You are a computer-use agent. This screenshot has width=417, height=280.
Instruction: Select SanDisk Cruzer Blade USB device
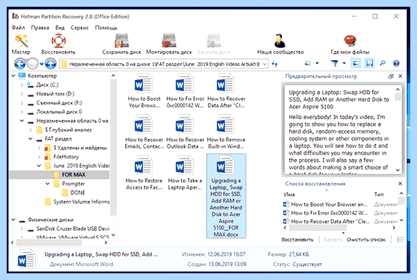[73, 228]
